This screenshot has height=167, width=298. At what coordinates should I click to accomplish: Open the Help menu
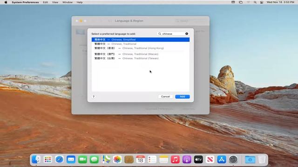click(x=80, y=2)
